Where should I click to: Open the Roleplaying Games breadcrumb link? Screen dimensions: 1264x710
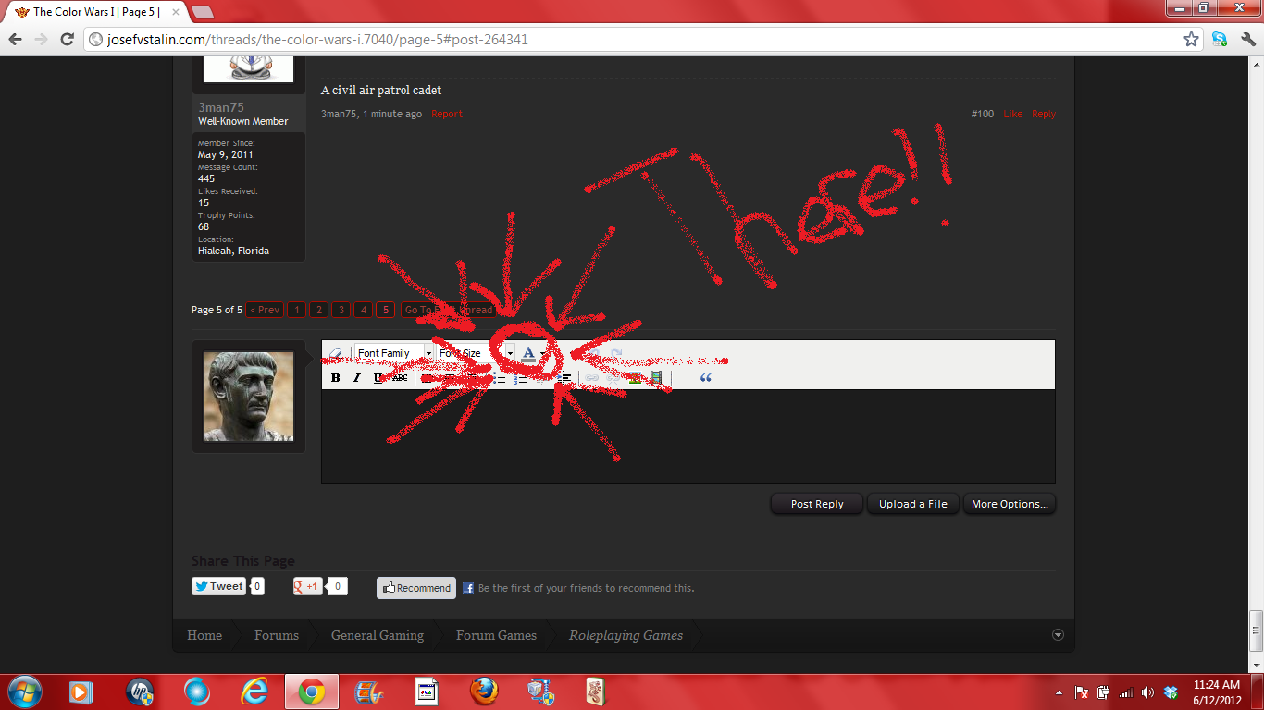[x=625, y=635]
